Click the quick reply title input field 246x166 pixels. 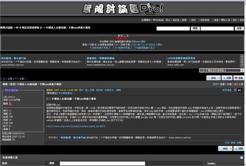[x=102, y=163]
